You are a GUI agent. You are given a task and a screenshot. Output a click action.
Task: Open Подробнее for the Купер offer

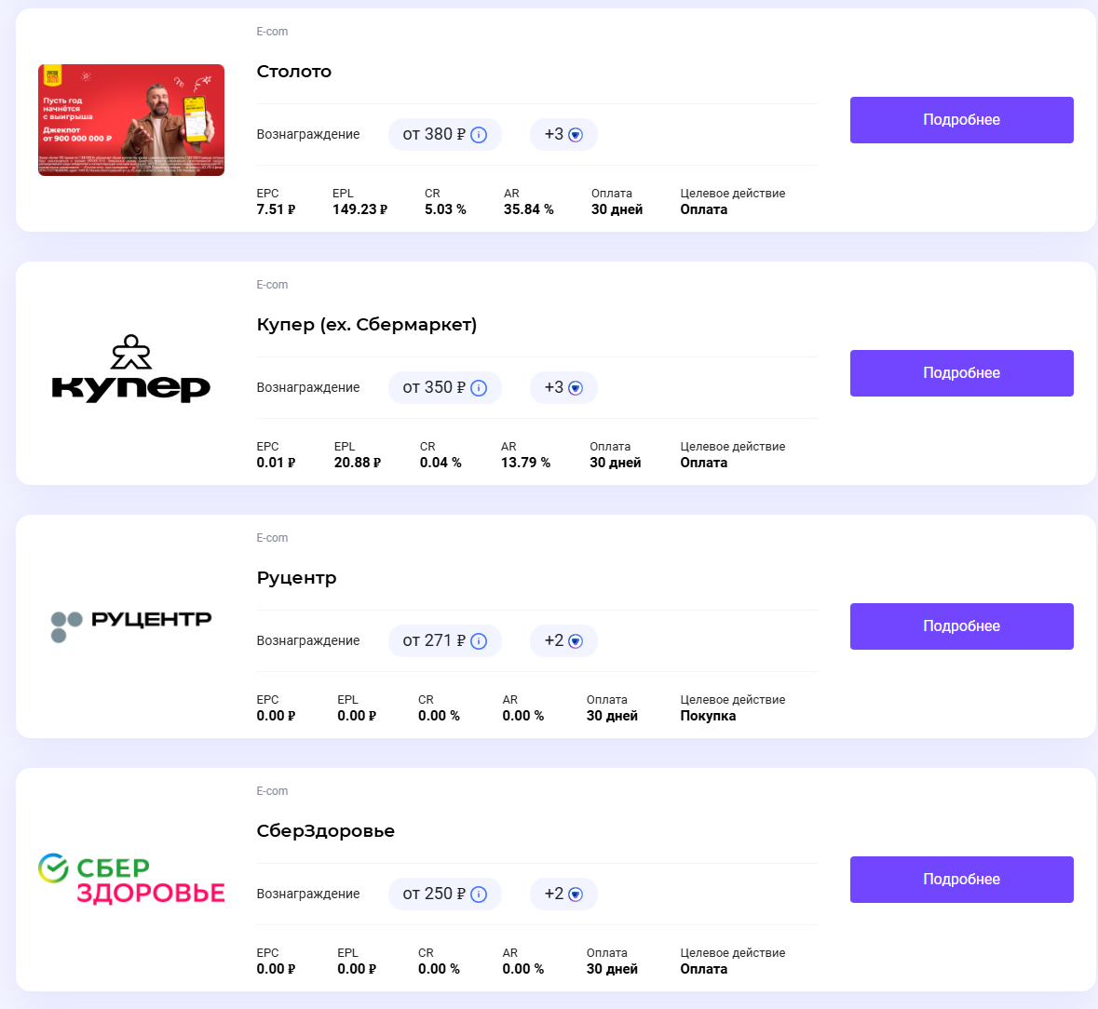click(x=961, y=373)
